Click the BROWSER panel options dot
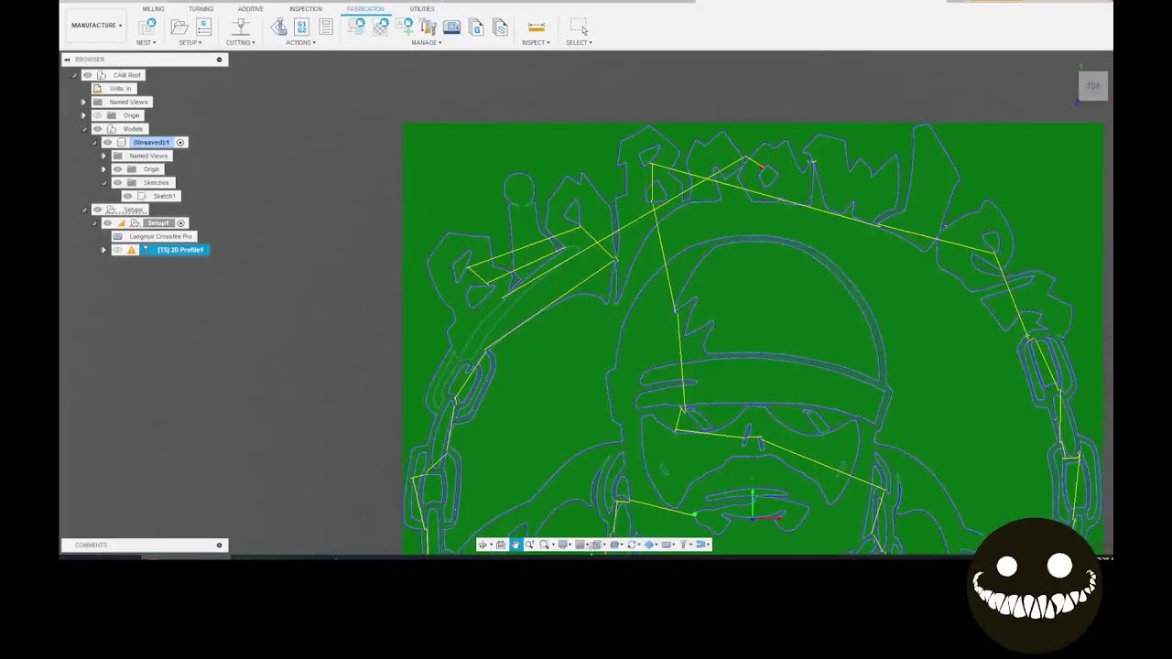Screen dimensions: 1172x659 pos(219,59)
